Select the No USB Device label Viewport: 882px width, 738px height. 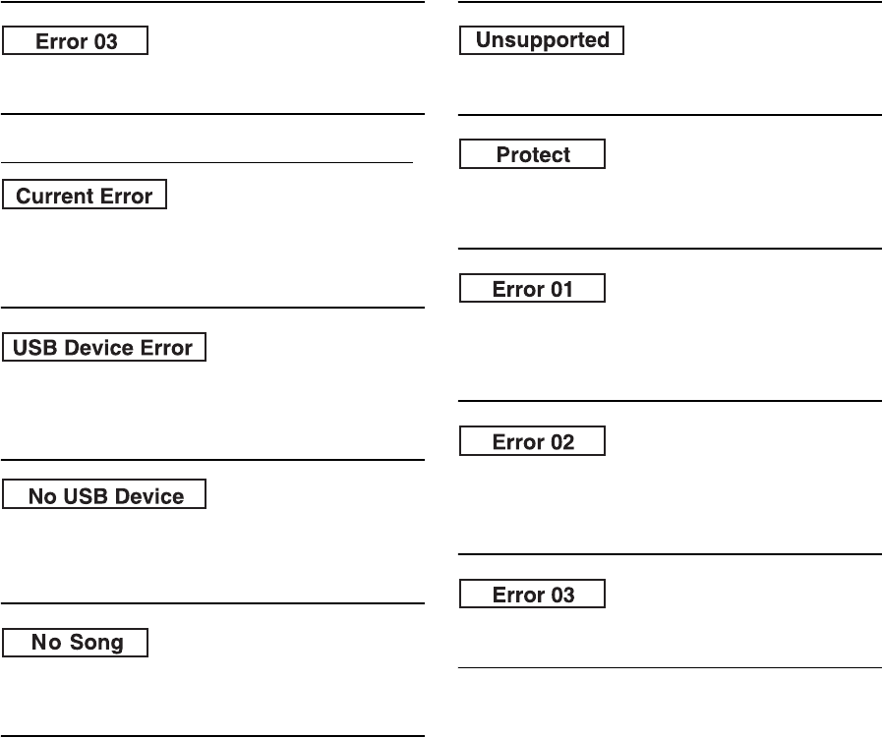[x=105, y=495]
